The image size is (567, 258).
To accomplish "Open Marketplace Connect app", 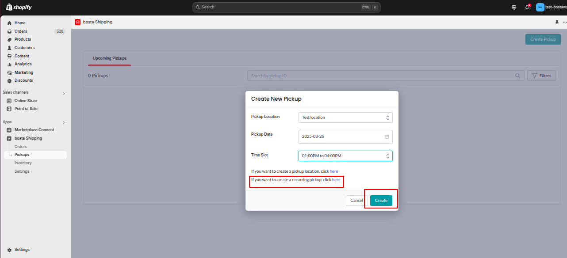I will click(34, 130).
